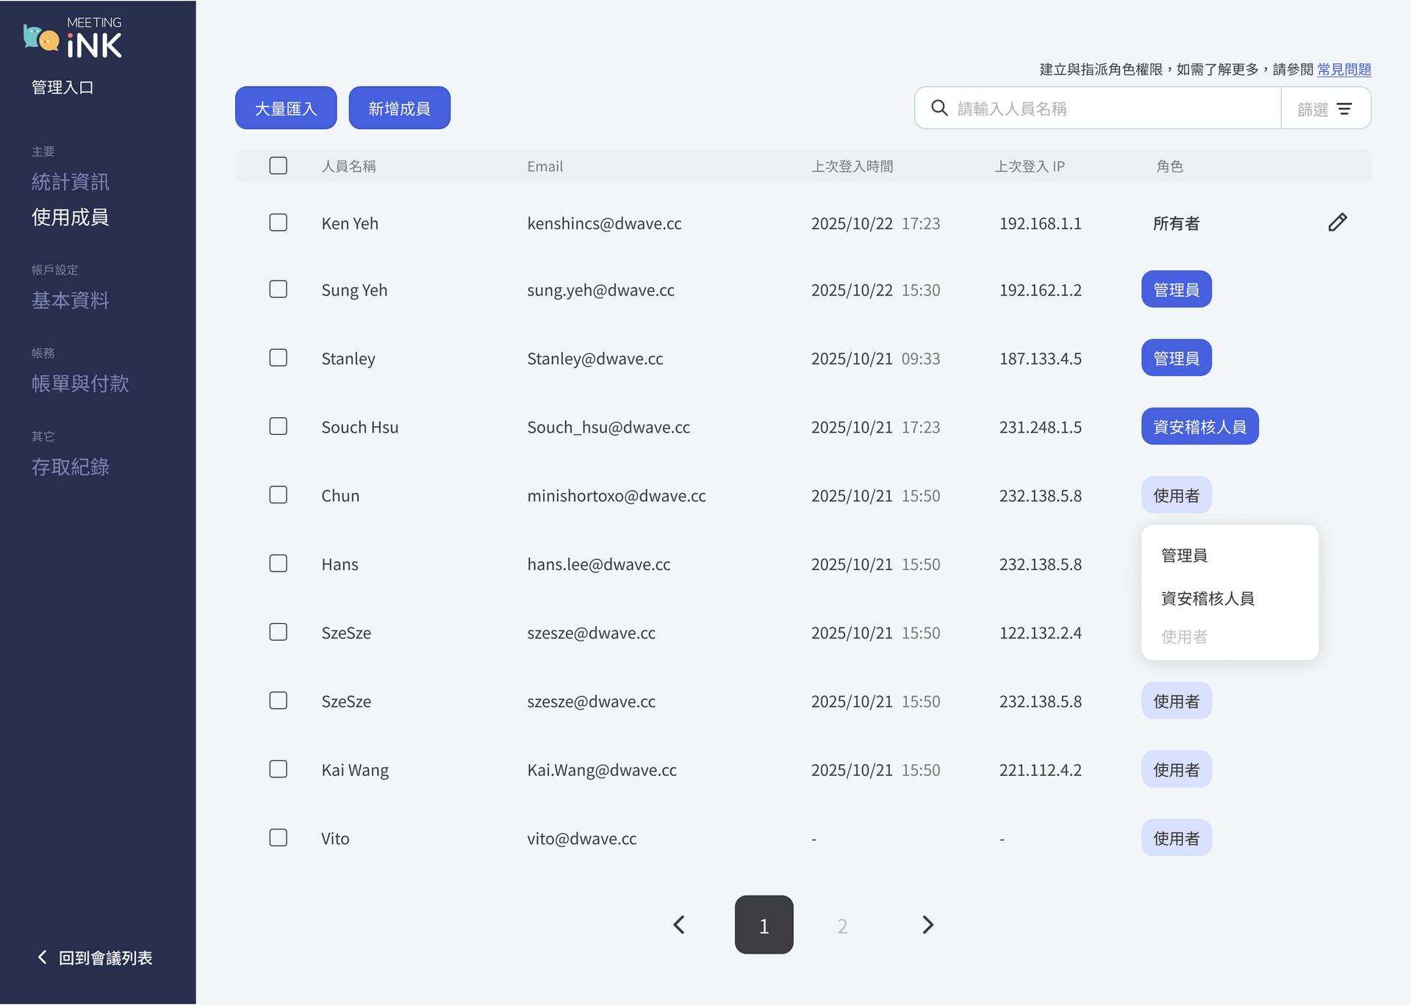1411x1005 pixels.
Task: Open Stanley's 管理員 role dropdown
Action: tap(1176, 358)
